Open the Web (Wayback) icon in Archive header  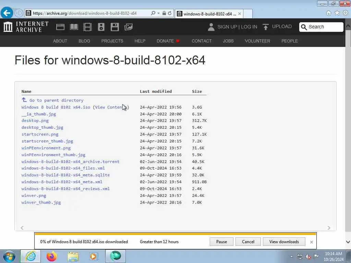(x=60, y=27)
